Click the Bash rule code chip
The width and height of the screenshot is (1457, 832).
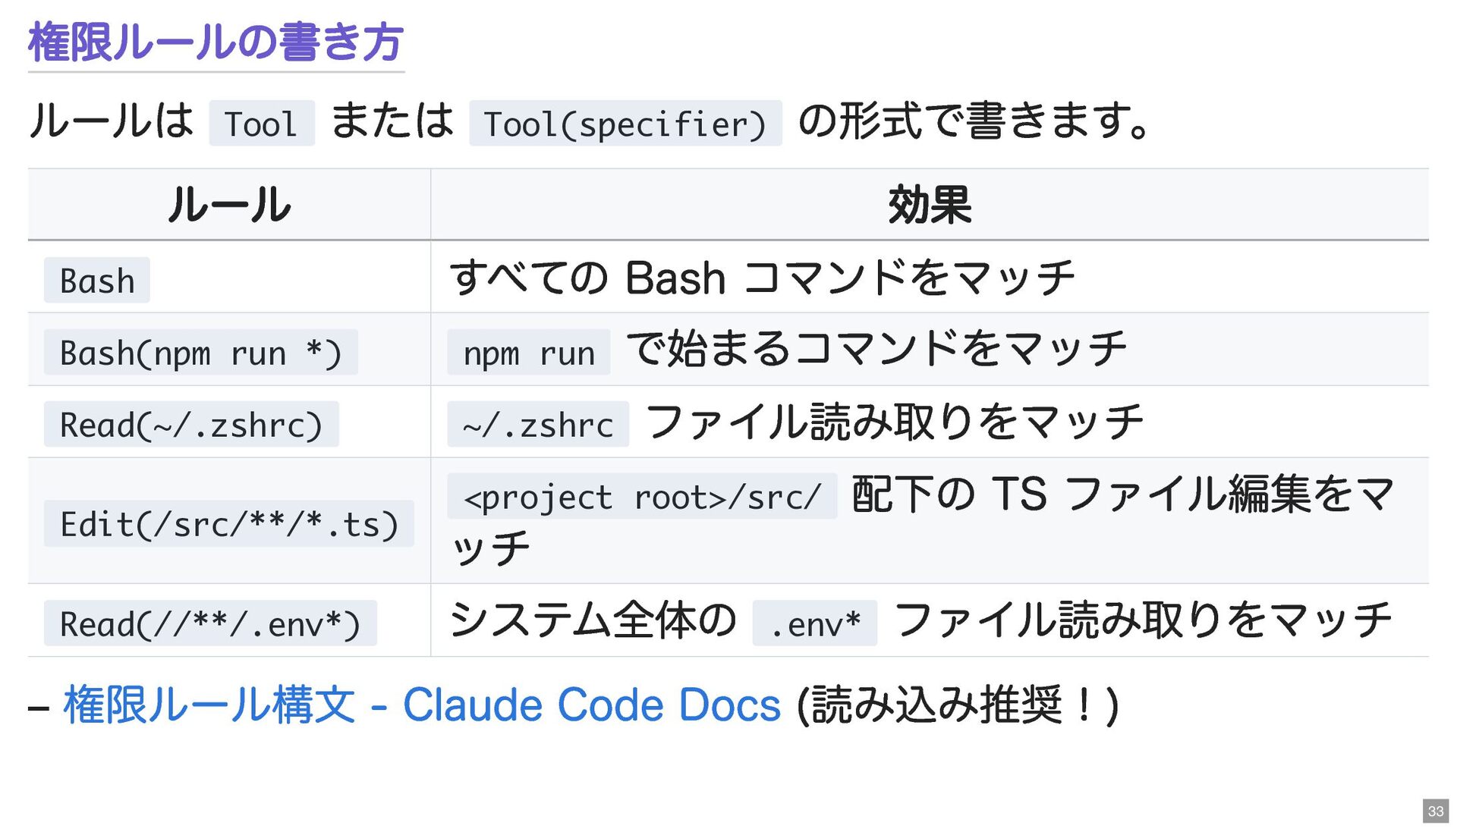tap(97, 281)
